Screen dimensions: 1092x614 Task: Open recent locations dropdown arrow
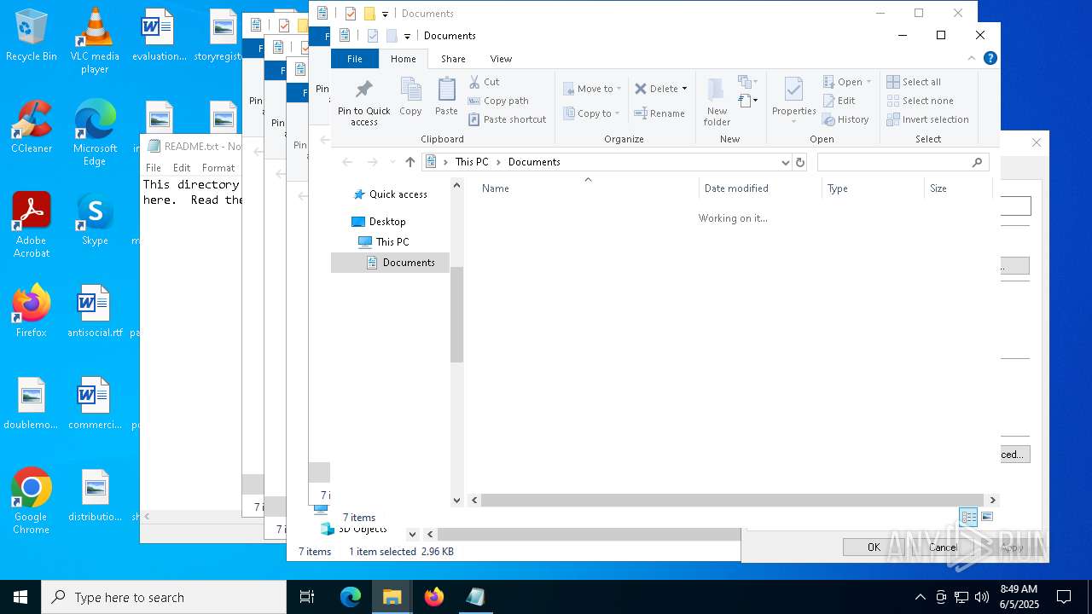point(392,162)
